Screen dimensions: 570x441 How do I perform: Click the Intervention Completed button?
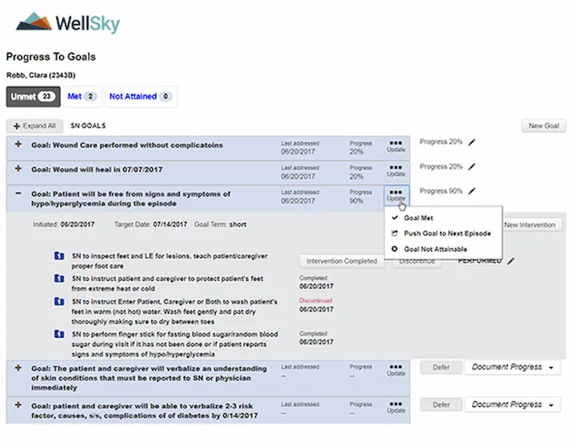[341, 260]
